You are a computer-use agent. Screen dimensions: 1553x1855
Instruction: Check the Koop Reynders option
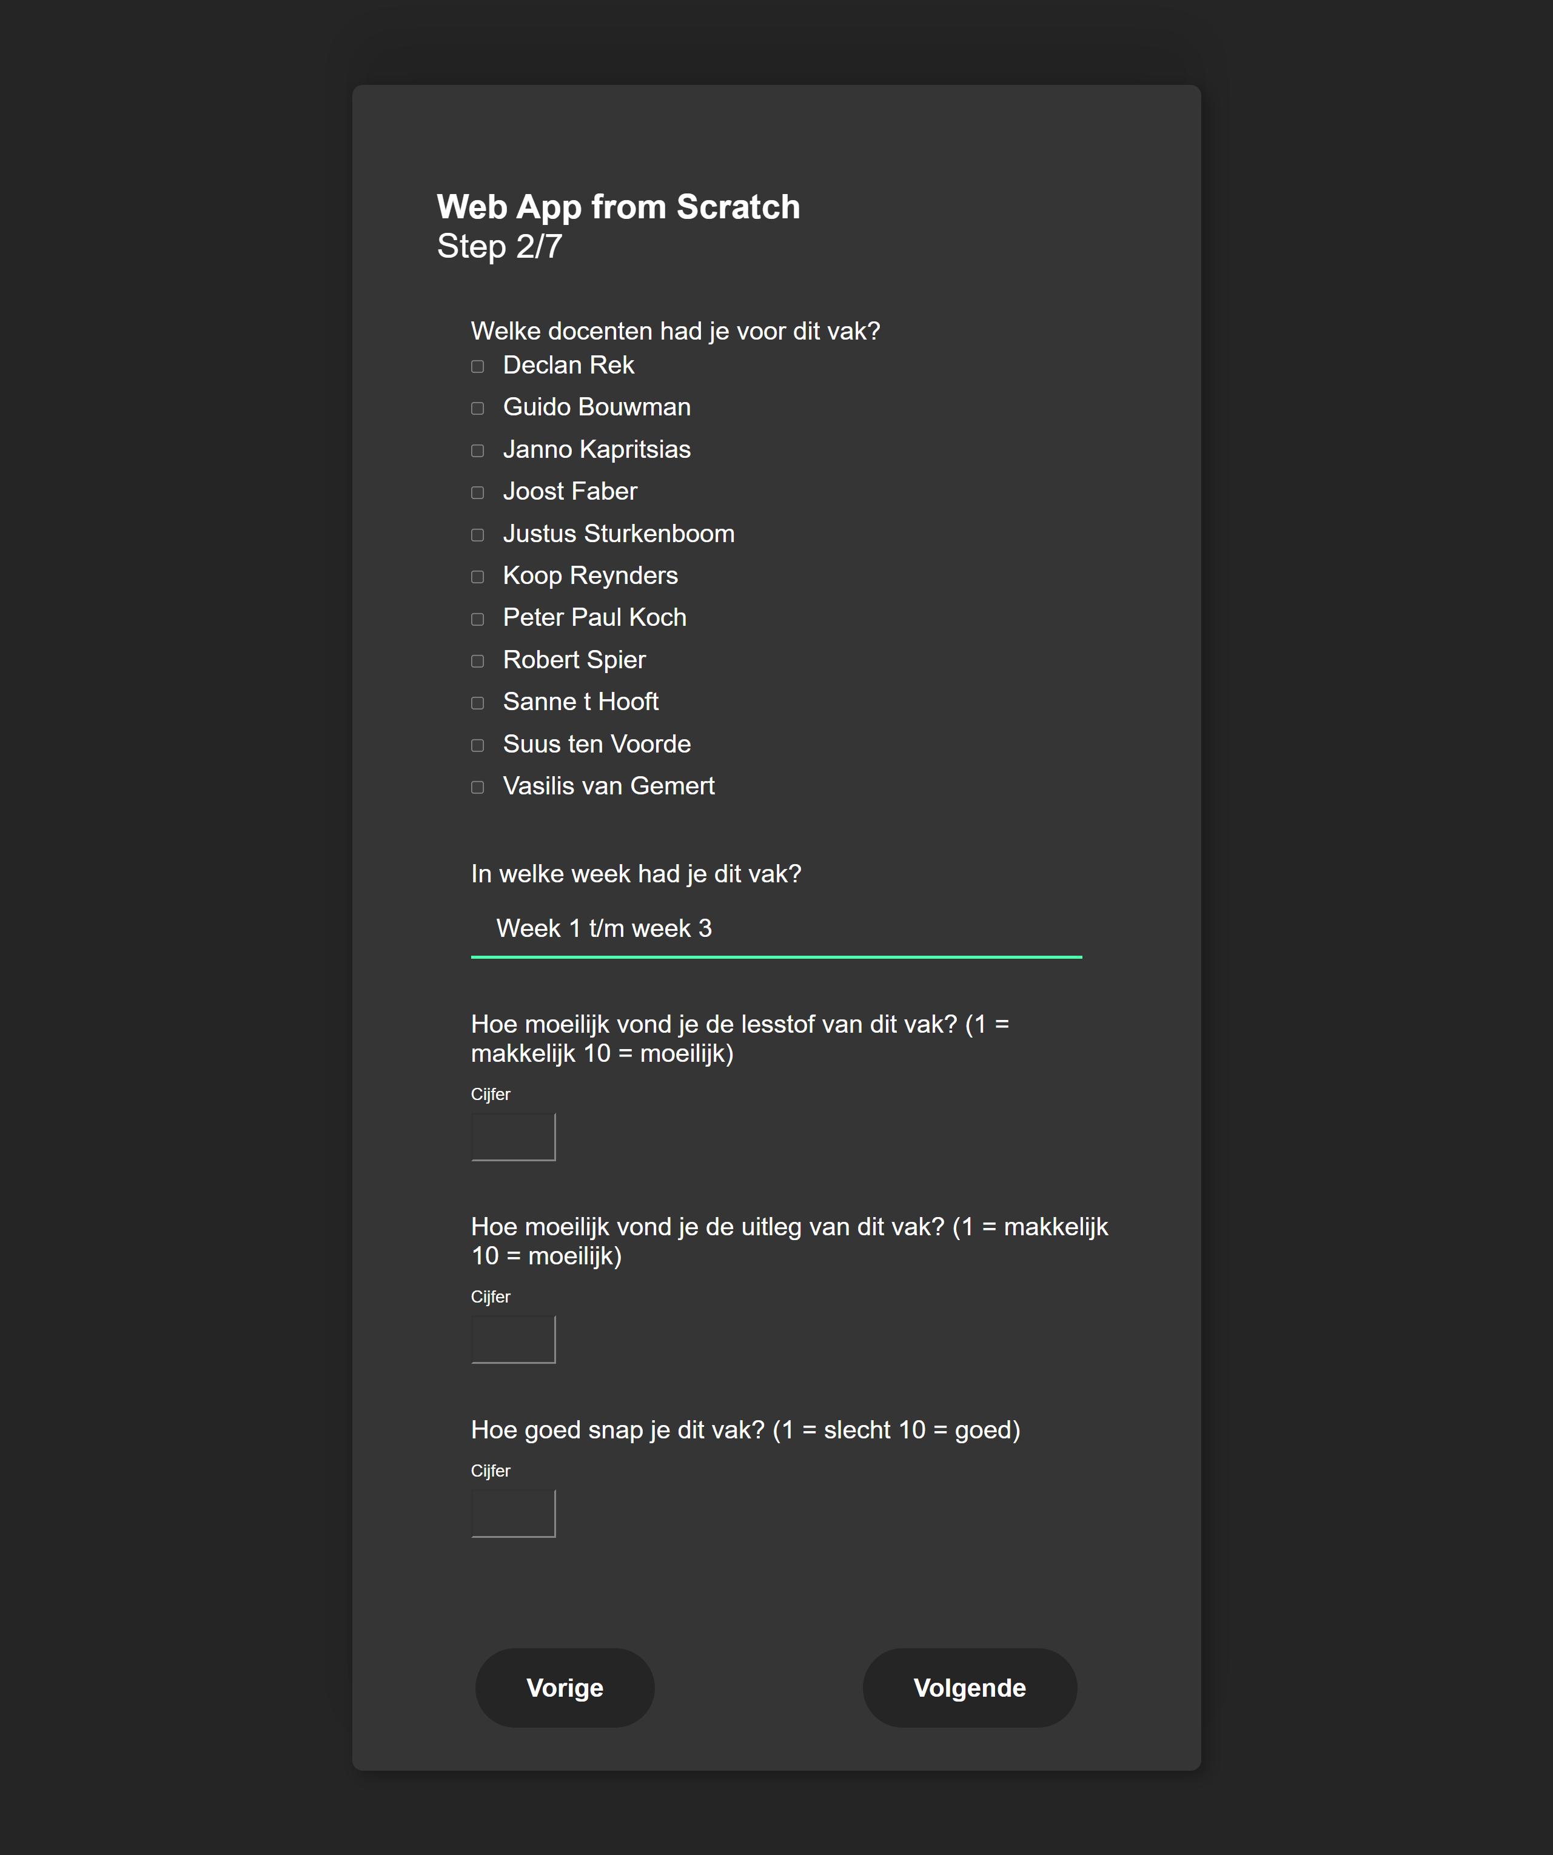coord(478,577)
